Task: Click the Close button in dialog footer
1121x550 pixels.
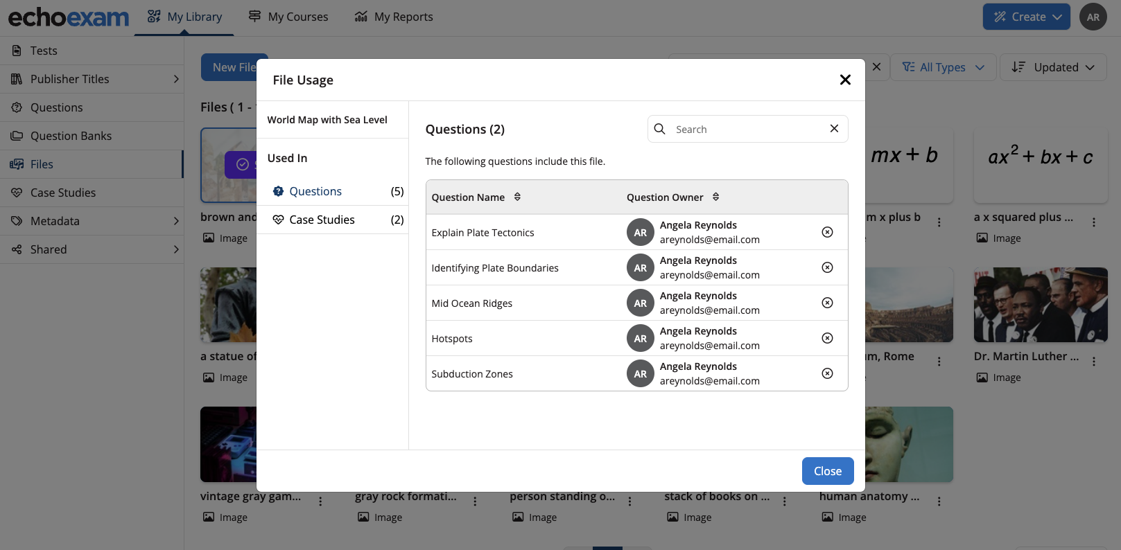Action: [x=828, y=471]
